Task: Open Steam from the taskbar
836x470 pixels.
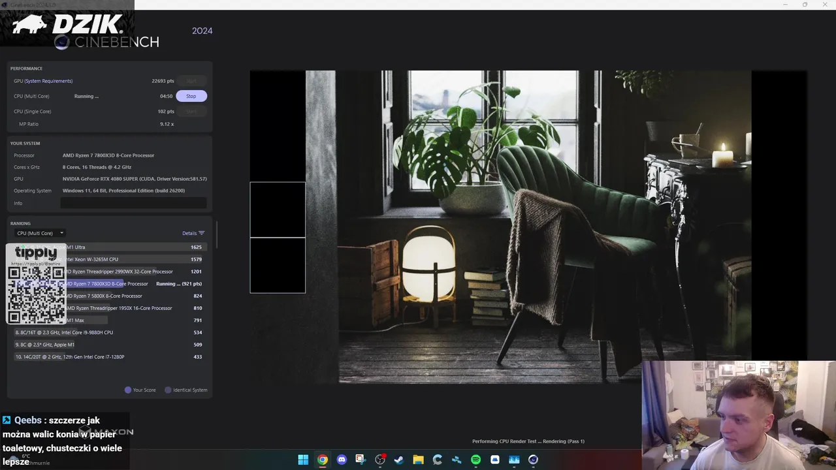Action: click(399, 460)
